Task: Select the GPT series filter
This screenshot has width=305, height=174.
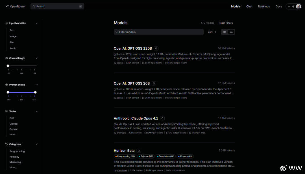Action: click(12, 118)
